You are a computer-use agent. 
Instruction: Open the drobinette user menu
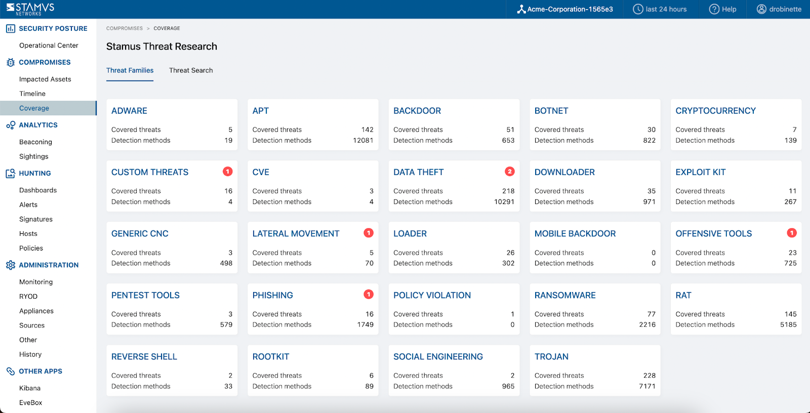[x=779, y=9]
